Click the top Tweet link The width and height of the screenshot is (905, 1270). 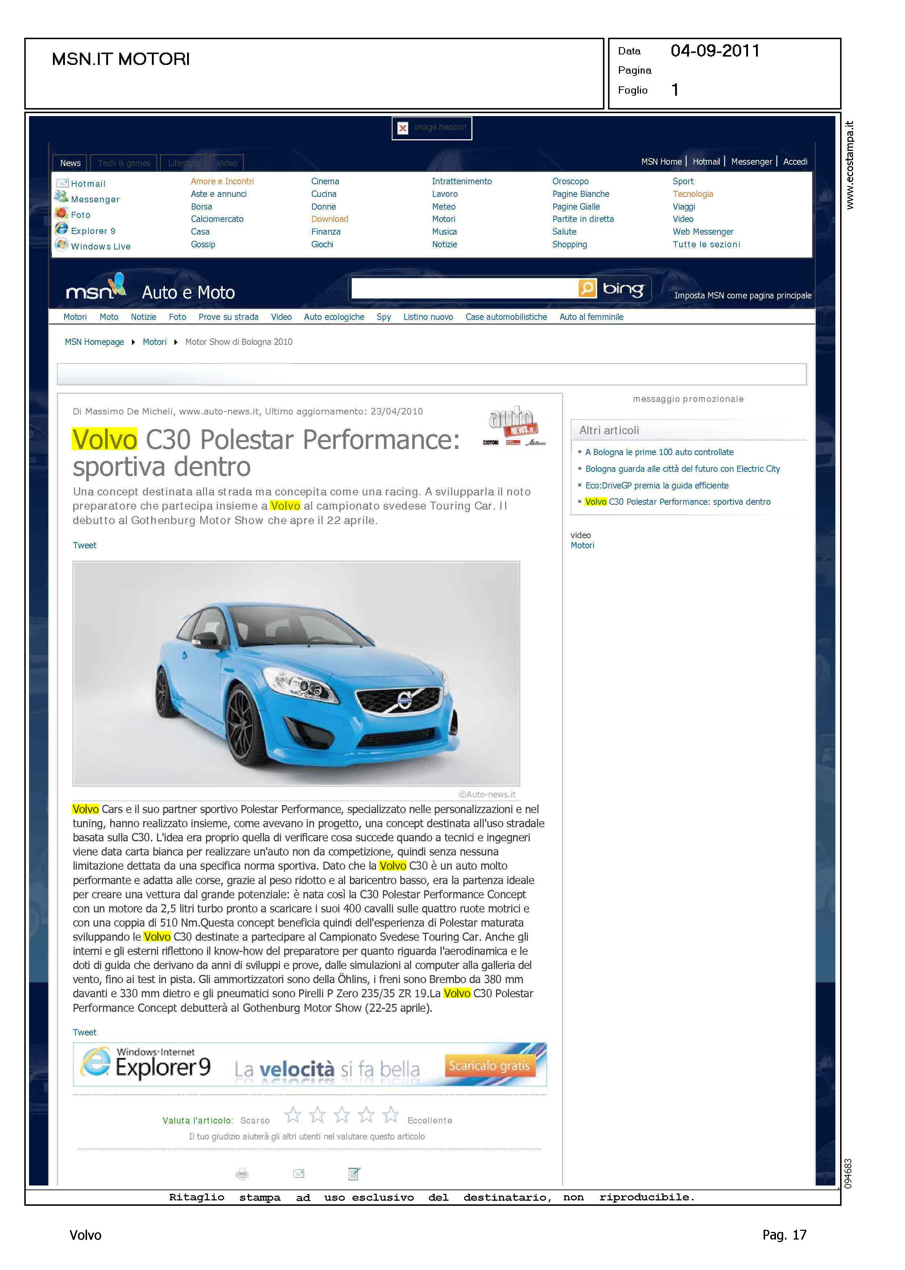tap(84, 545)
